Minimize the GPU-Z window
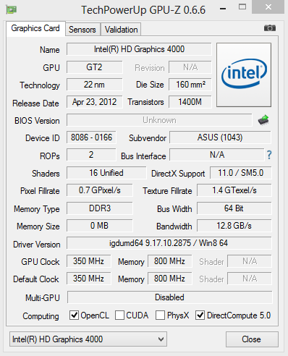Screen dimensions: 288x356 click(x=223, y=9)
